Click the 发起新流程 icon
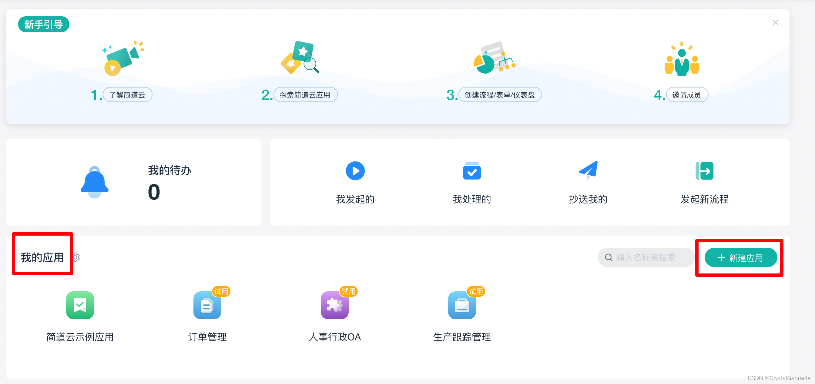815x384 pixels. click(704, 171)
